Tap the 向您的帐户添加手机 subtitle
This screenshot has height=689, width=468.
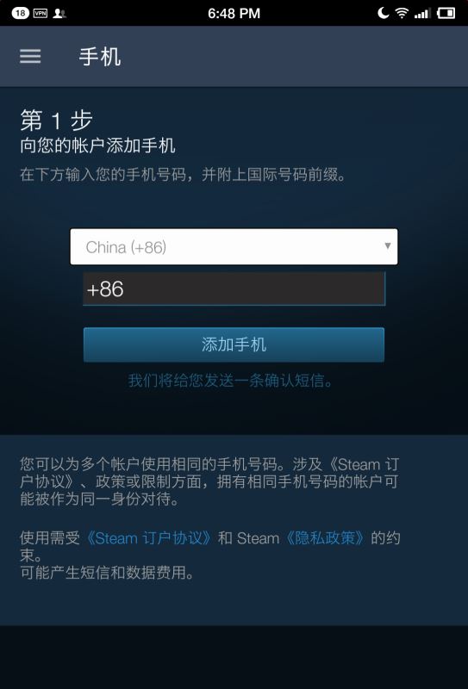tap(97, 146)
